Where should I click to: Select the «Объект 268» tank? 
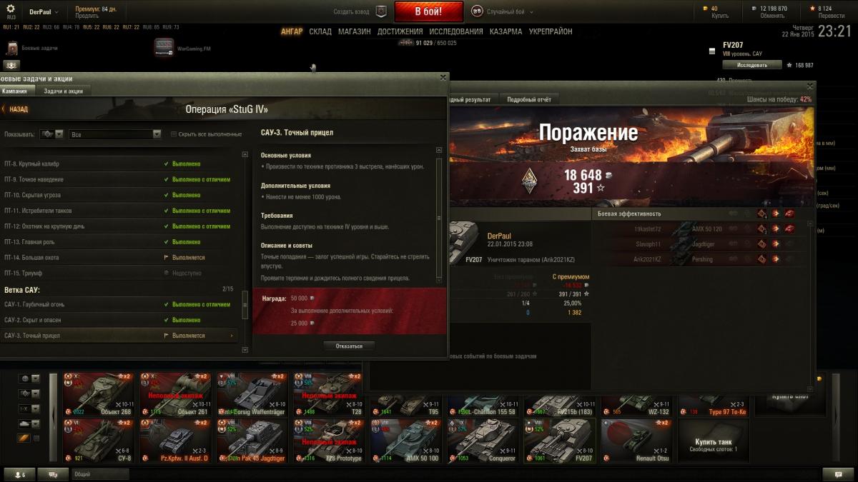[98, 394]
